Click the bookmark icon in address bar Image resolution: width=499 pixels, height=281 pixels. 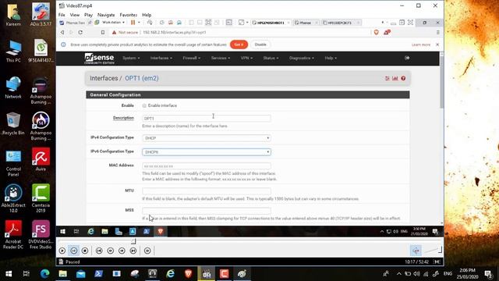(103, 33)
